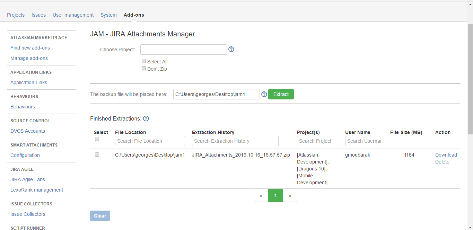Open the User management tab

click(73, 15)
